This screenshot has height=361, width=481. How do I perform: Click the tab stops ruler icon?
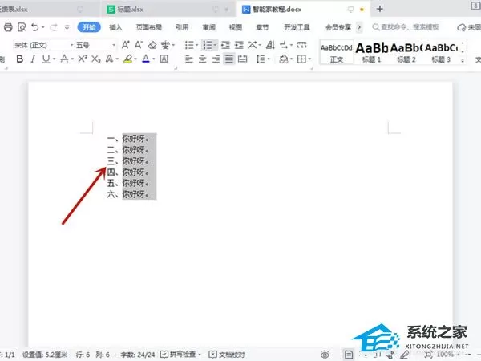[302, 45]
